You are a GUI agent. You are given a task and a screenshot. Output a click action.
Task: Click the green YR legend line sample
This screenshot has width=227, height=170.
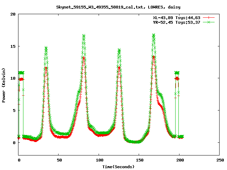pos(209,22)
